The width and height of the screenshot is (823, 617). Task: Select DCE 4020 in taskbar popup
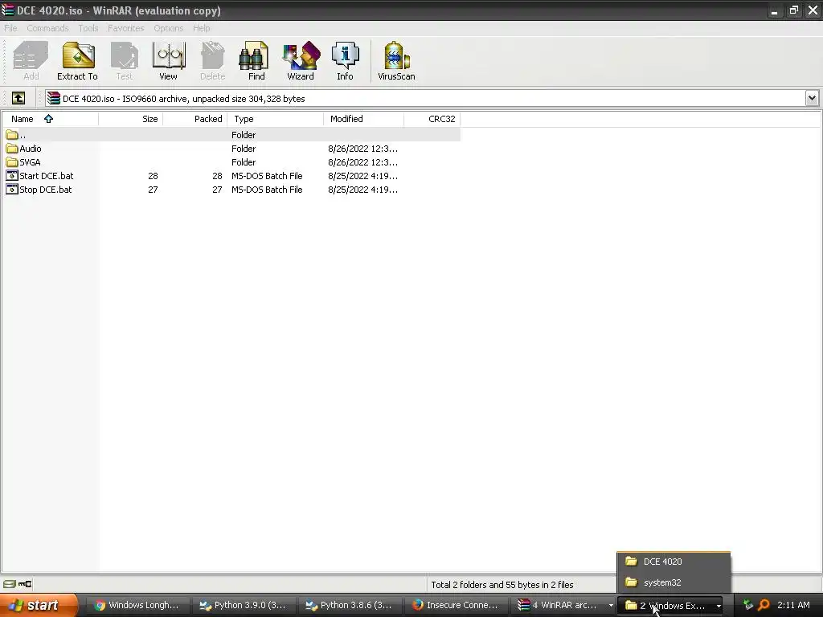pyautogui.click(x=674, y=562)
